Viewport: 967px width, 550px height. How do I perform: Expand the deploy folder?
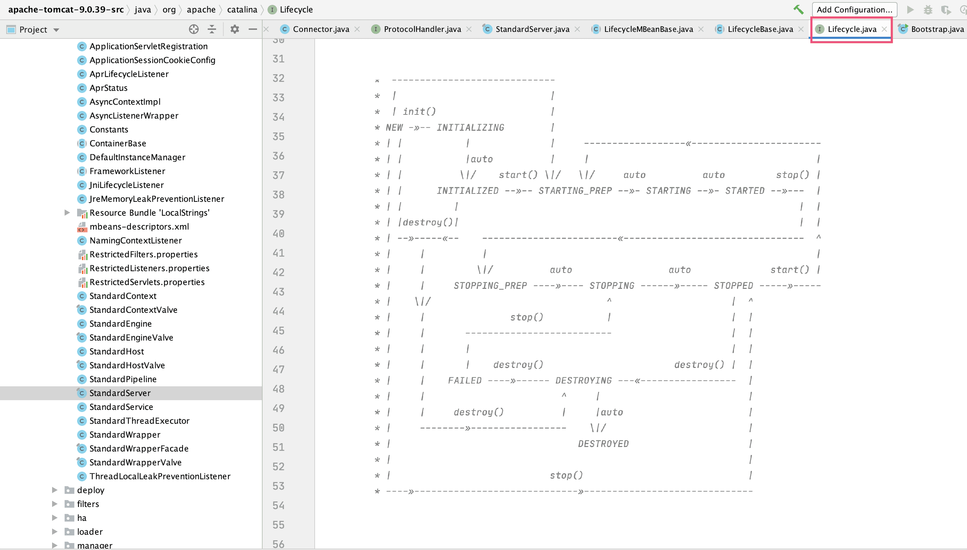pyautogui.click(x=55, y=490)
